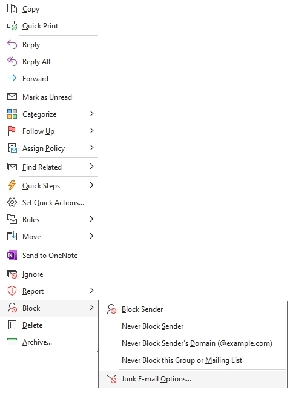This screenshot has height=393, width=290.
Task: Open the Quick Steps text entry
Action: click(x=41, y=186)
